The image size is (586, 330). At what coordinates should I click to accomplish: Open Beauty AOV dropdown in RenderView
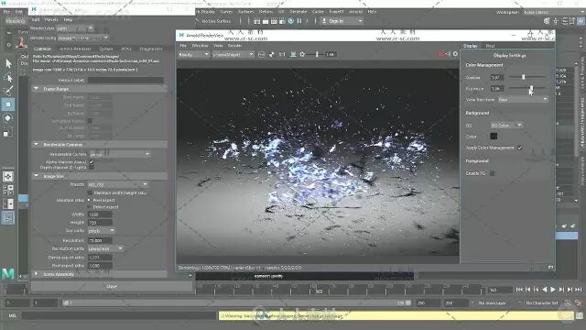coord(194,55)
